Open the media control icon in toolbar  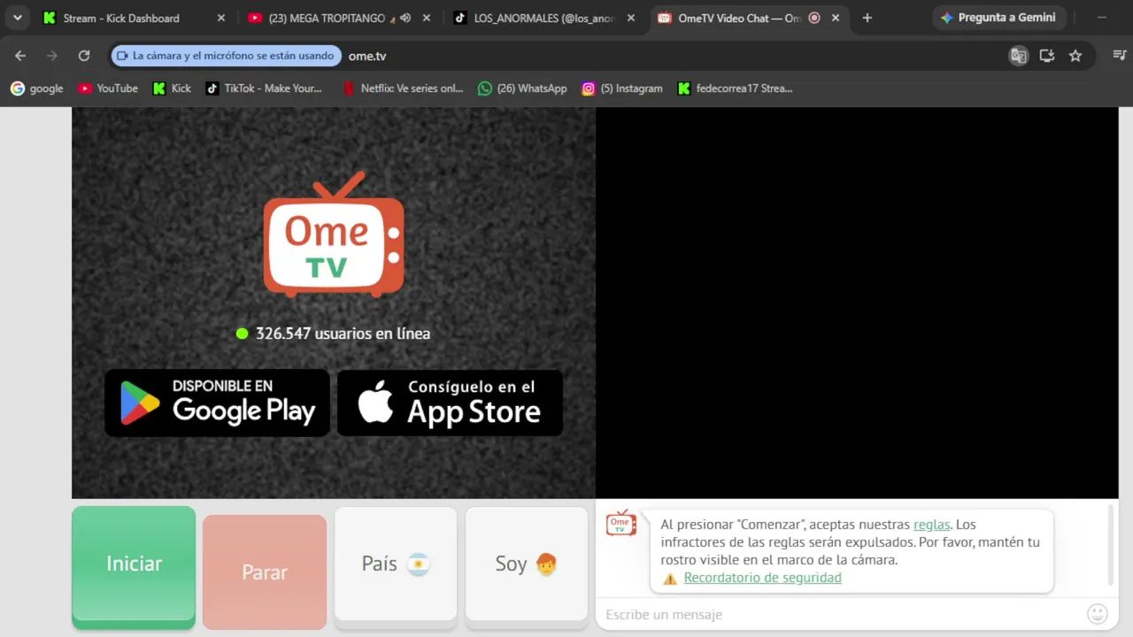(1119, 56)
